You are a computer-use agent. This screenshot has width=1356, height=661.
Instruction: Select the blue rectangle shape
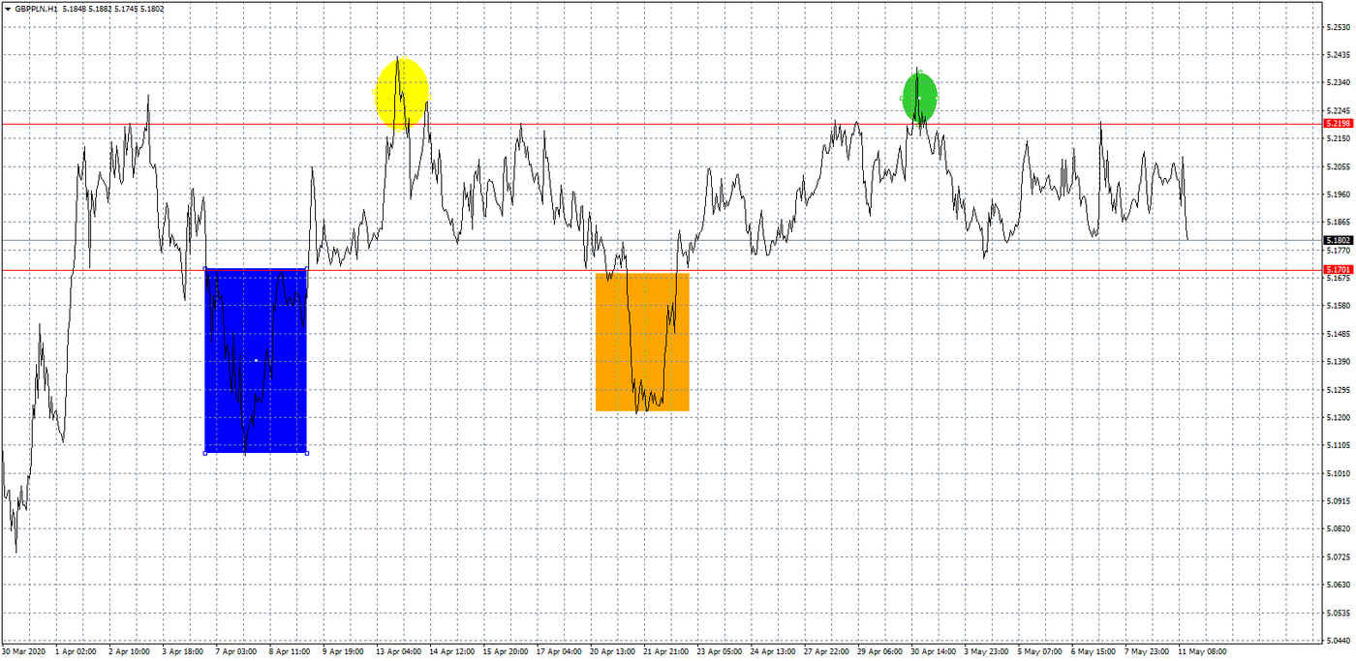(281, 406)
